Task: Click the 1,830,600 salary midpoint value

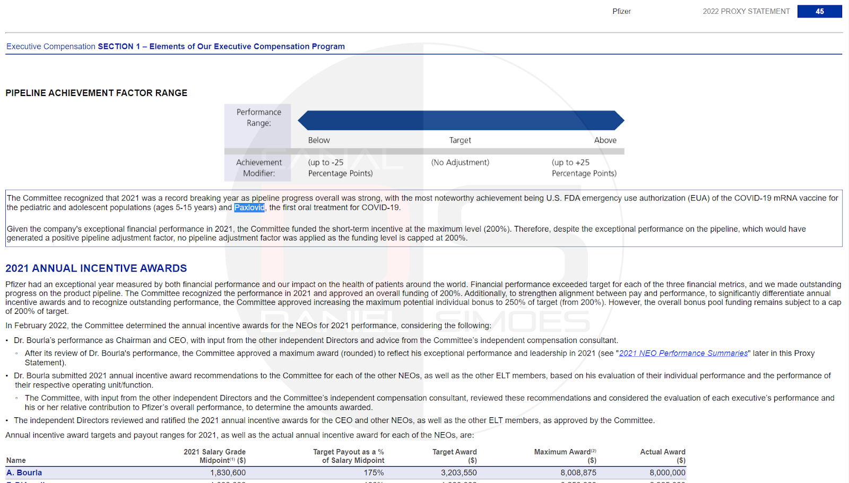Action: (228, 472)
